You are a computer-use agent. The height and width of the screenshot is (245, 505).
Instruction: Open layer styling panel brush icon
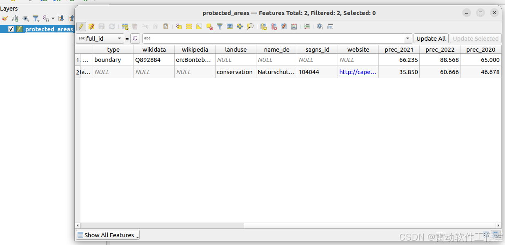(5, 18)
